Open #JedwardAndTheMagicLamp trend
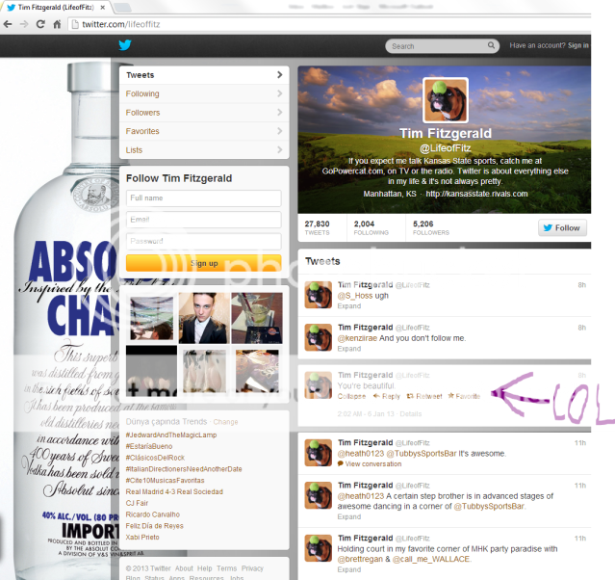 pos(171,435)
